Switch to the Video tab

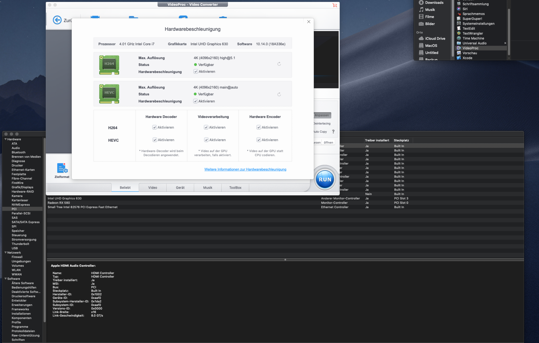pyautogui.click(x=153, y=188)
